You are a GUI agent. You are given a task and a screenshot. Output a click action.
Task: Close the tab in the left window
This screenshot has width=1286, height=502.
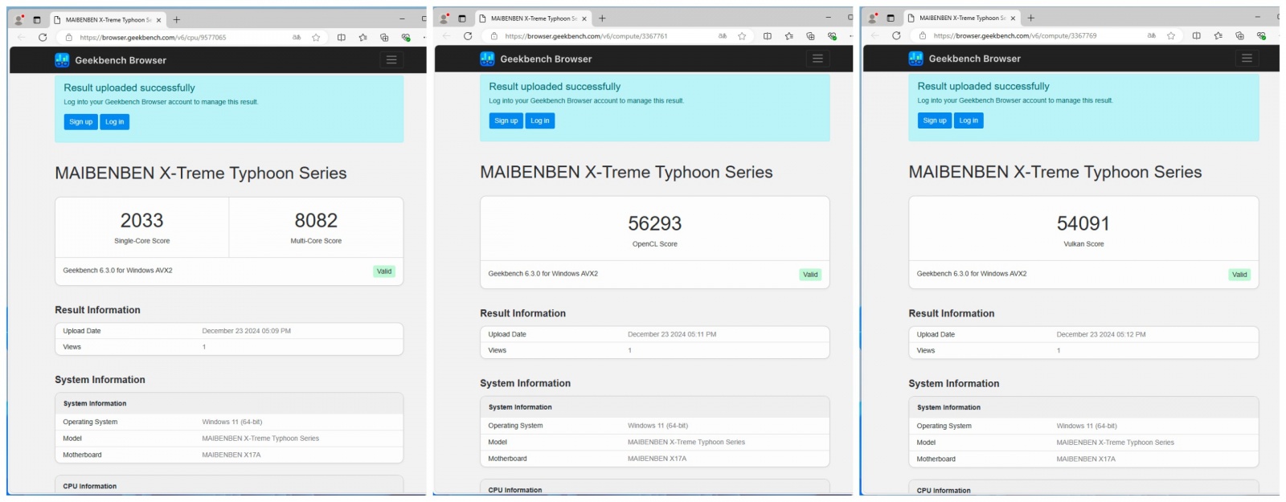159,20
